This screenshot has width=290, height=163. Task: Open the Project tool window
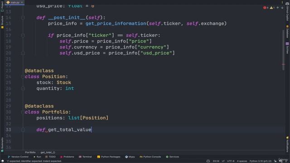[x=2, y=6]
